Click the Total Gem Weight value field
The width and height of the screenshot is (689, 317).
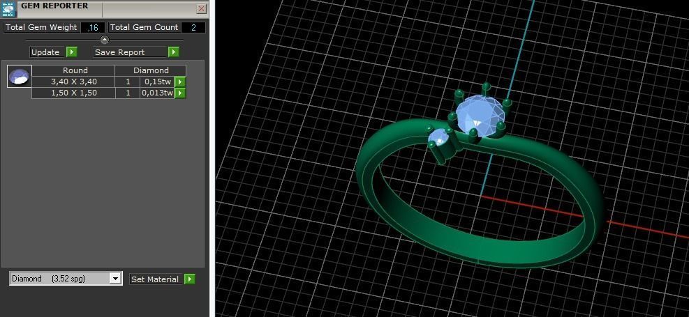coord(93,28)
